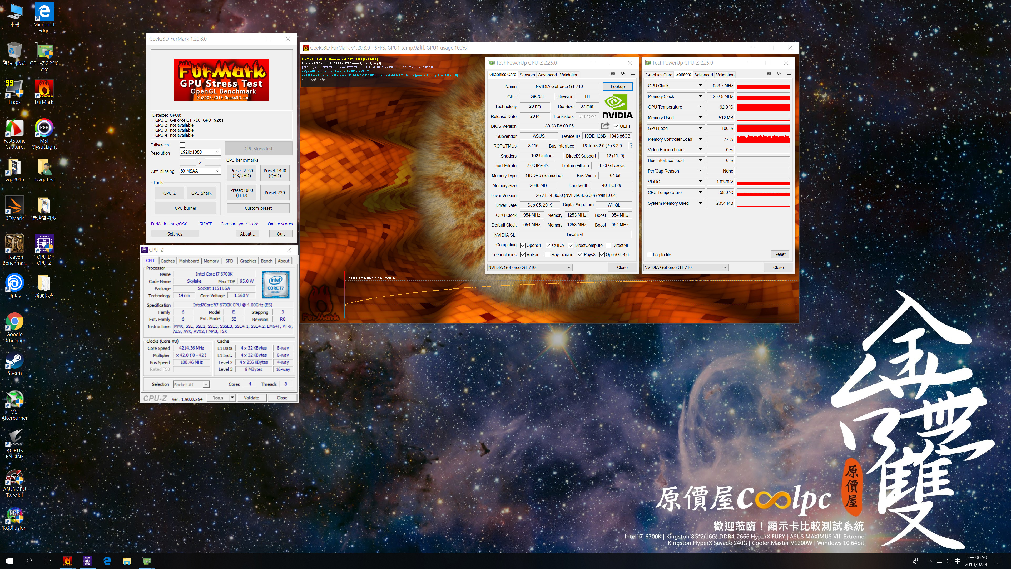Open the CPU-Z Selection Socket #1 dropdown
The image size is (1011, 569).
(x=191, y=384)
